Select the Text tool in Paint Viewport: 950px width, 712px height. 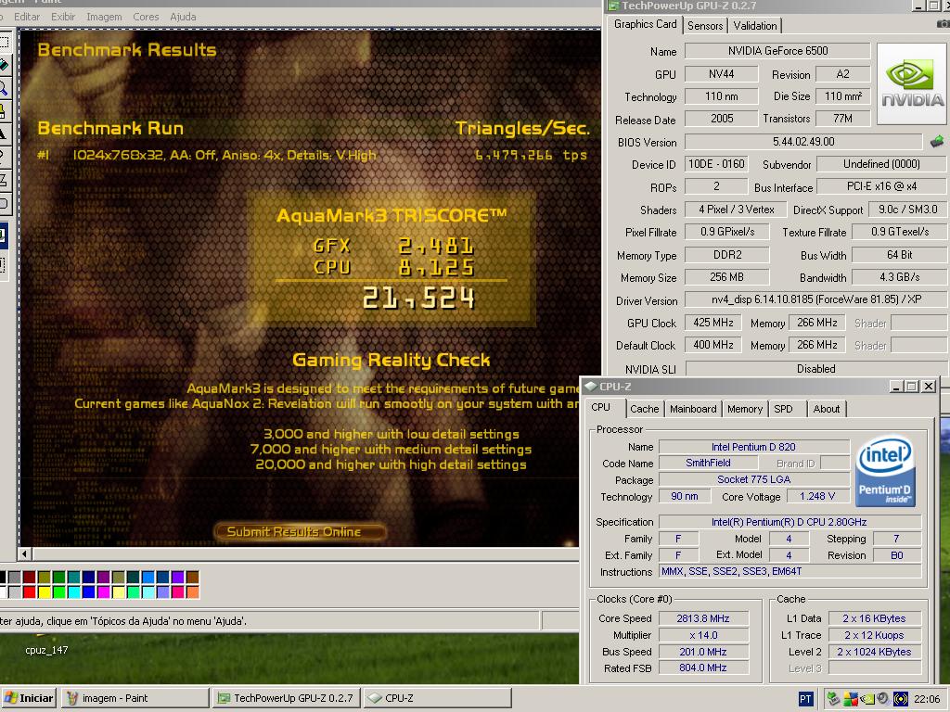coord(3,133)
